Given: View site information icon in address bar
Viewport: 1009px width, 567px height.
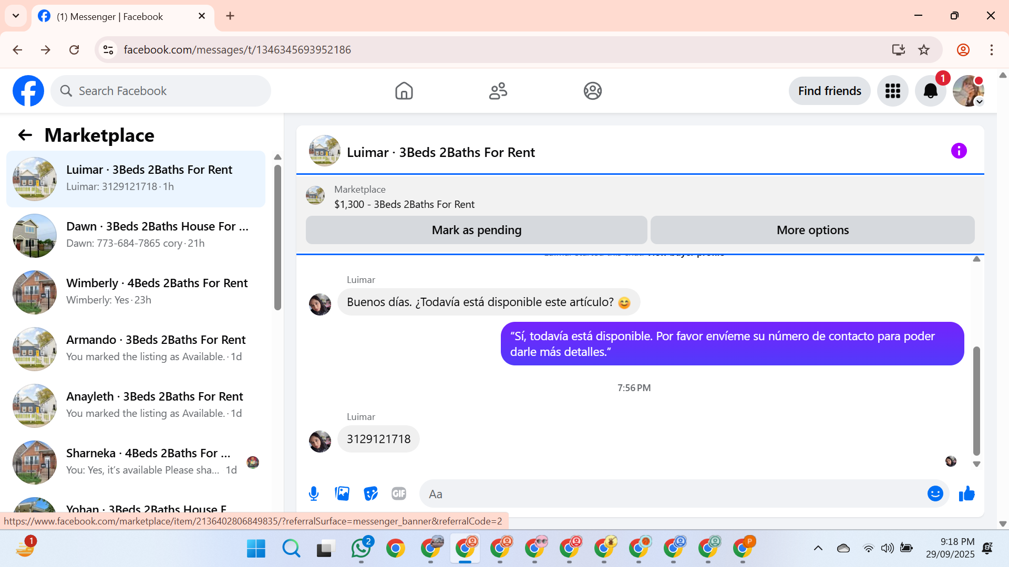Looking at the screenshot, I should [x=108, y=50].
